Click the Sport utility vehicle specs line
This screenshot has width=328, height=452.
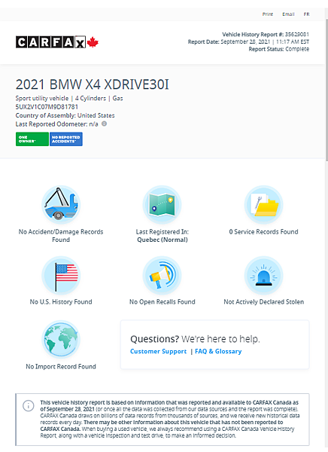[69, 98]
